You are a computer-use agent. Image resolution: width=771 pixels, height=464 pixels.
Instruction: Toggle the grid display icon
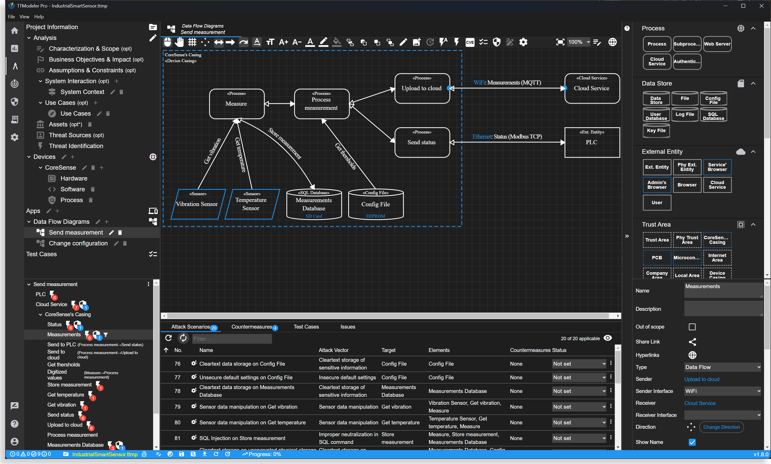click(192, 42)
